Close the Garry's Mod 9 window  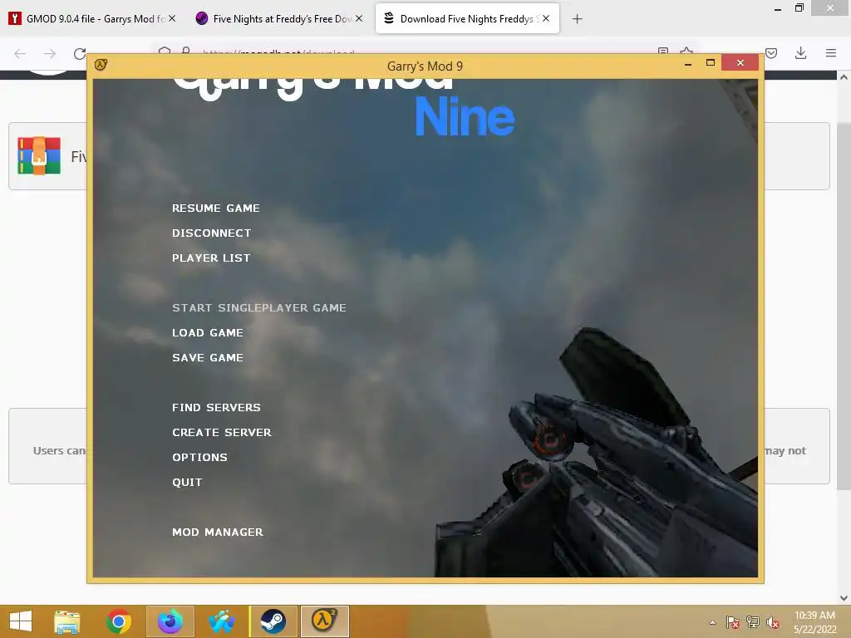[740, 63]
